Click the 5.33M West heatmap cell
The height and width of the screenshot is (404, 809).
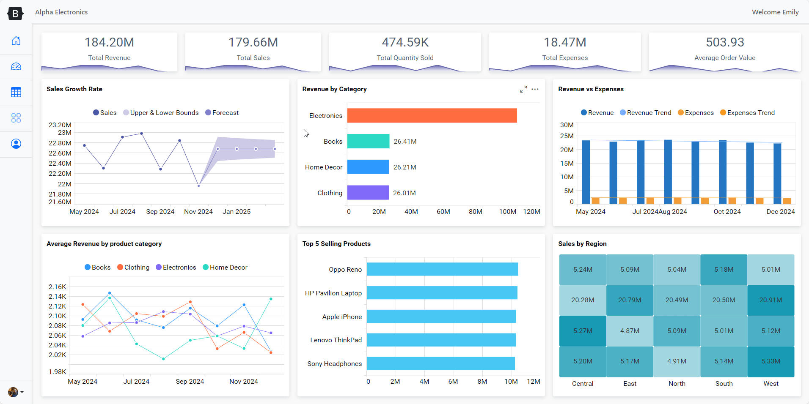click(x=771, y=361)
